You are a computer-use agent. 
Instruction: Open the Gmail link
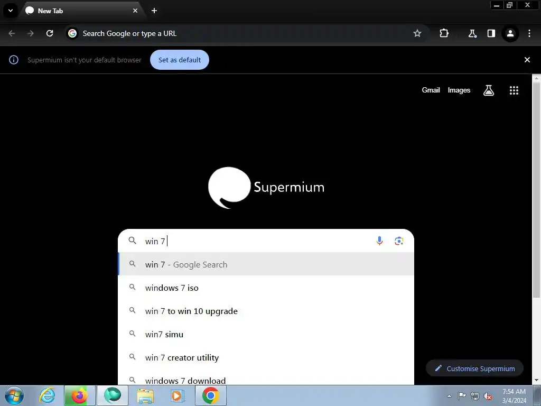(x=431, y=90)
